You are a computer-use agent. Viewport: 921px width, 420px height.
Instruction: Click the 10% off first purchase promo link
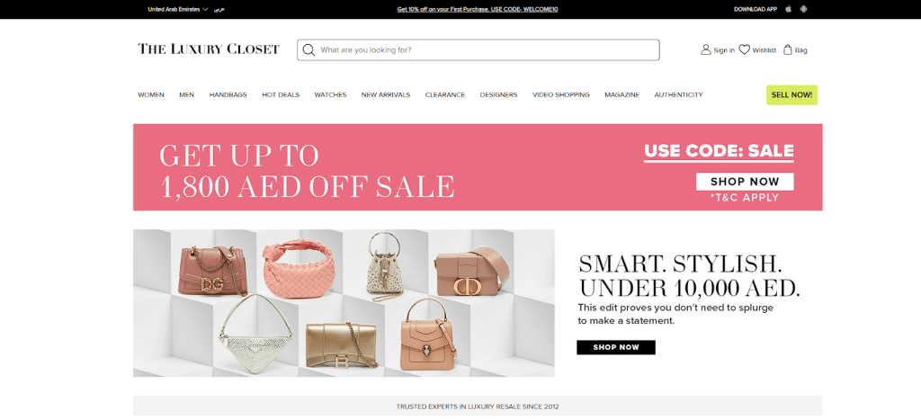click(x=478, y=9)
